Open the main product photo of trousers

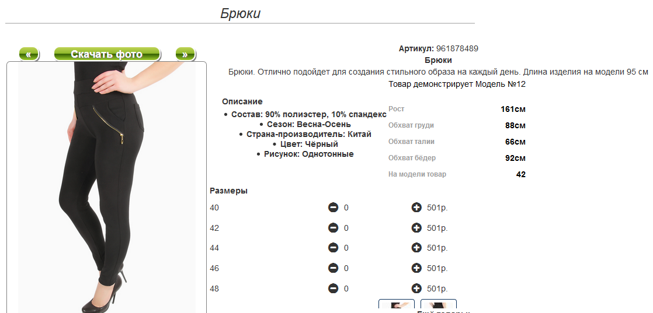tap(107, 187)
